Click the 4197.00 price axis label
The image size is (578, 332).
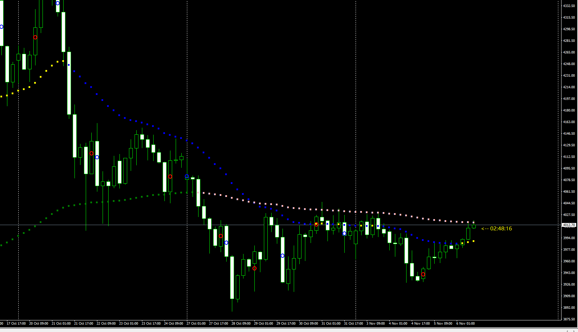point(569,99)
